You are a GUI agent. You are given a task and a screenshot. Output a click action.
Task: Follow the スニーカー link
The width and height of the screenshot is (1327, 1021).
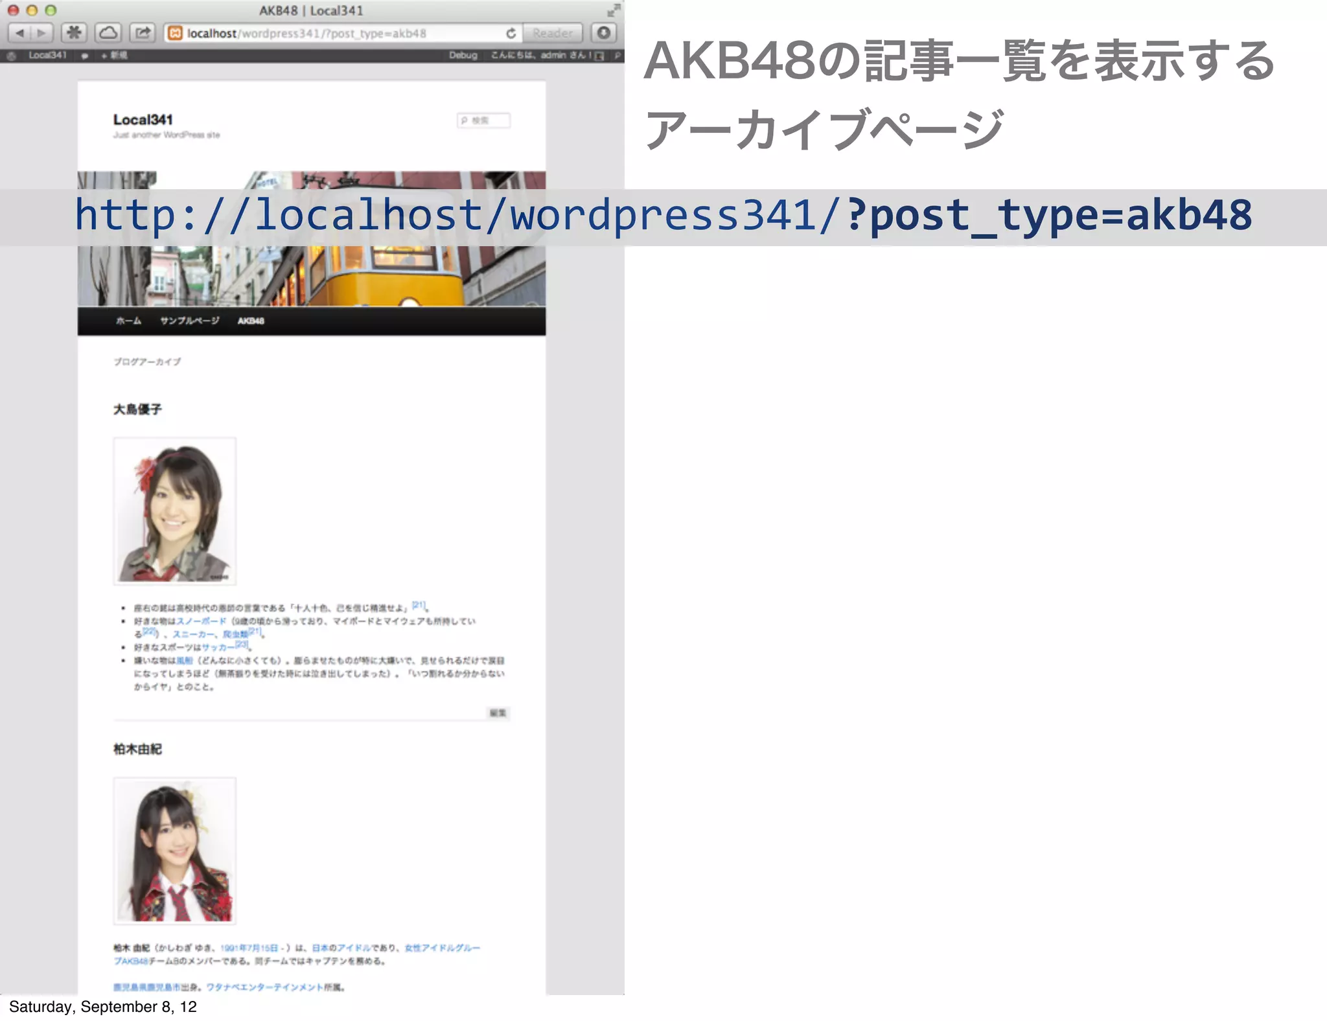pyautogui.click(x=194, y=634)
